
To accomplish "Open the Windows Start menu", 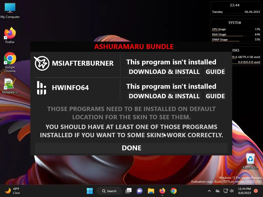I will coord(90,191).
